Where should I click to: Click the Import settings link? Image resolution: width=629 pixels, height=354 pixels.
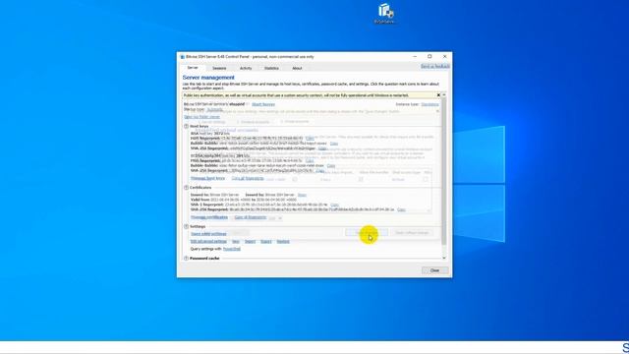pyautogui.click(x=250, y=242)
